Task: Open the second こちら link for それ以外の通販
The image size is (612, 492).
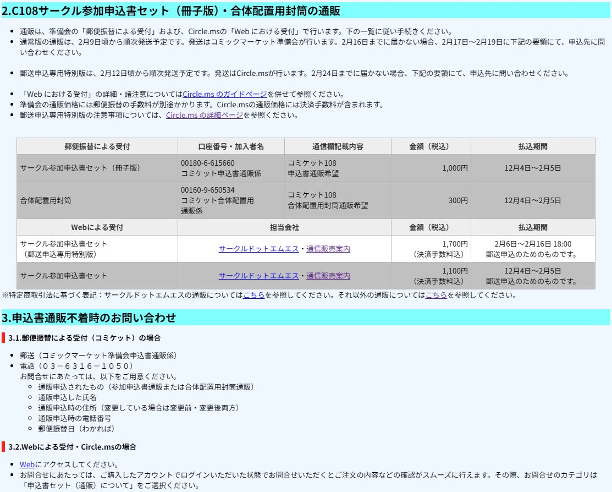Action: [x=437, y=295]
